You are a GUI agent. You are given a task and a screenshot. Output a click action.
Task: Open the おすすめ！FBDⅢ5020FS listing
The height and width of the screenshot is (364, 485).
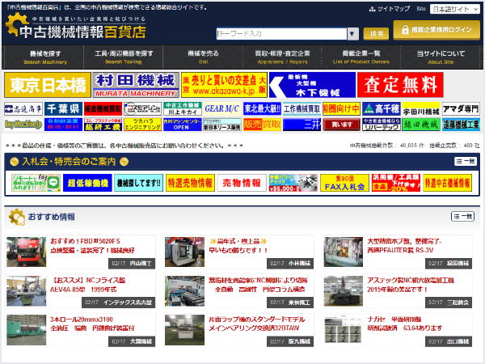[92, 246]
